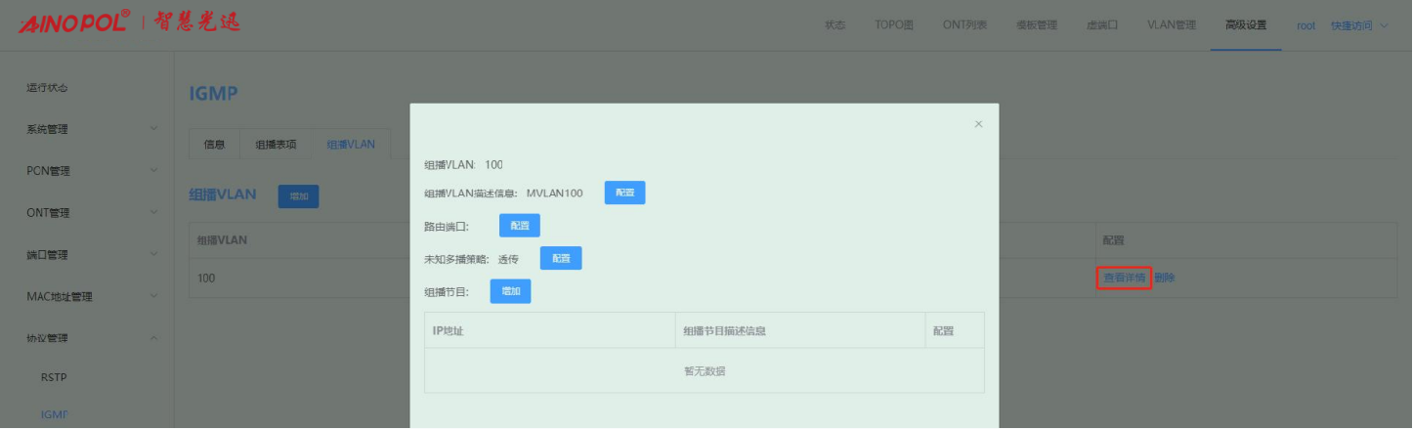Screen dimensions: 1413x429
Task: Switch to the 信息 tab
Action: tap(214, 145)
